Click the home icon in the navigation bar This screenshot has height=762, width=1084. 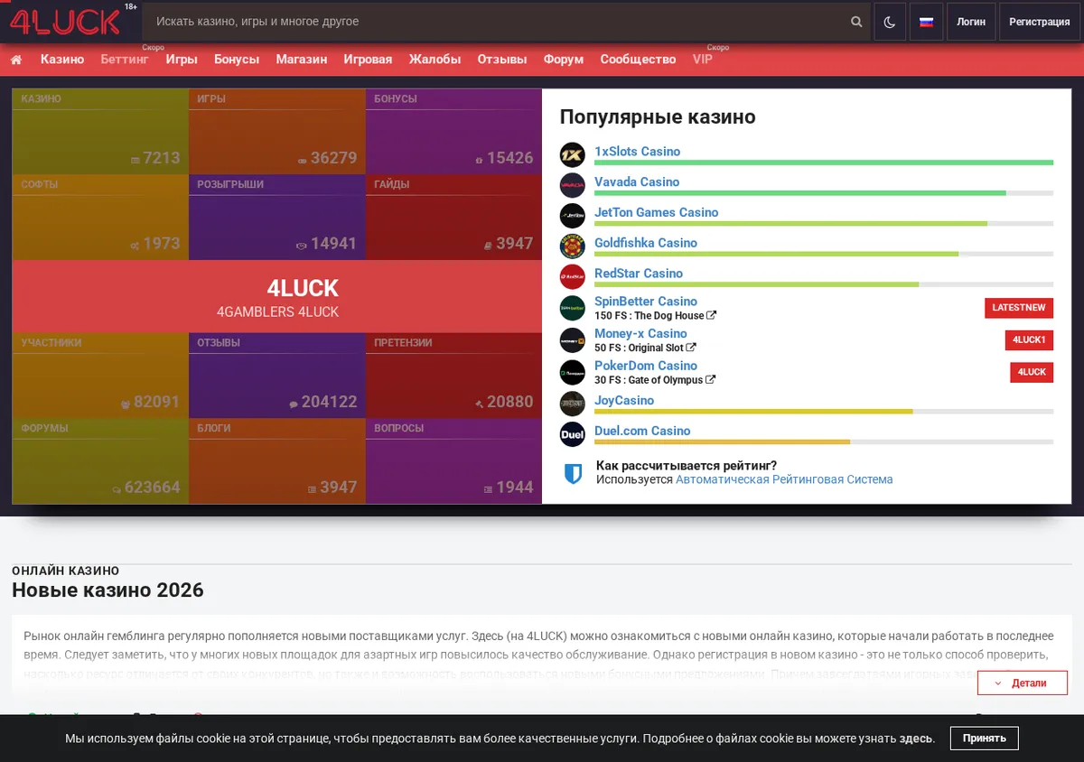(x=16, y=60)
